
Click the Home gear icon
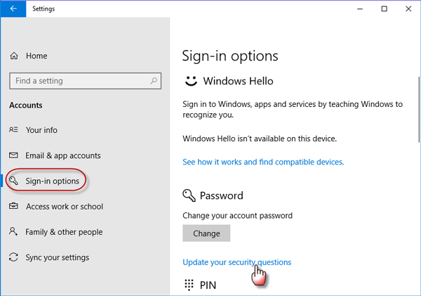tap(14, 56)
